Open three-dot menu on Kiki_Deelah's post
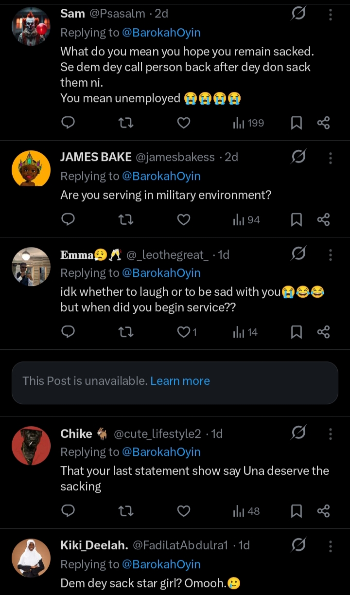The width and height of the screenshot is (350, 595). click(331, 546)
